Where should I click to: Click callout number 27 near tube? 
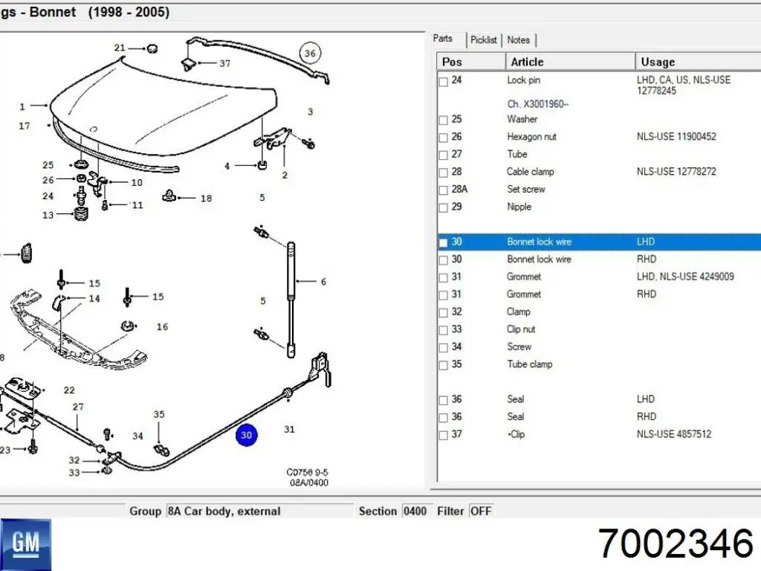click(77, 407)
